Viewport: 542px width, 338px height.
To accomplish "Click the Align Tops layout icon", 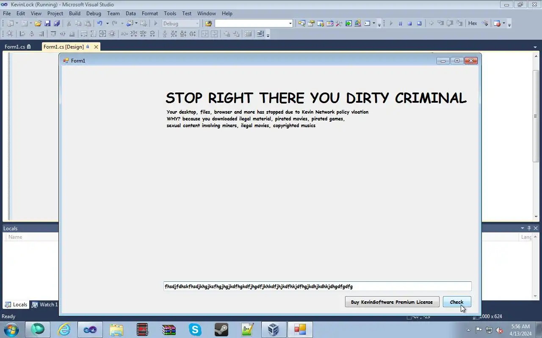I will point(53,34).
